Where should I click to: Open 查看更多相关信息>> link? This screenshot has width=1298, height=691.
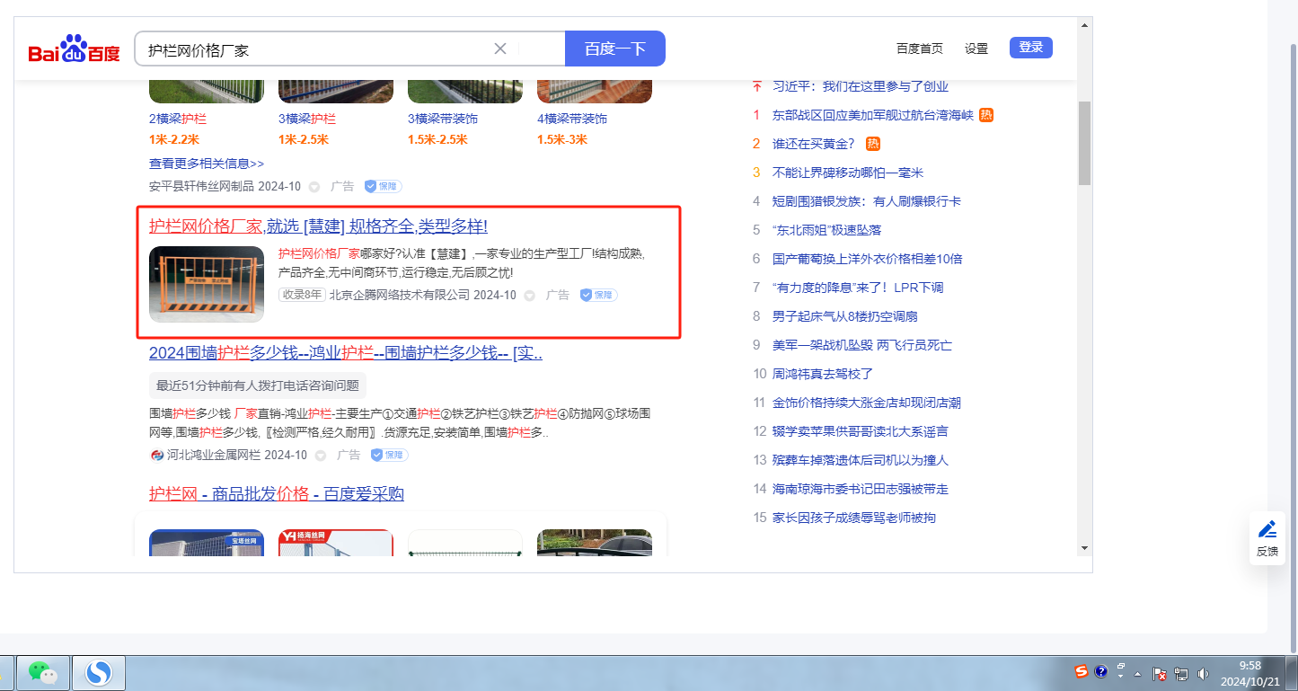[207, 164]
